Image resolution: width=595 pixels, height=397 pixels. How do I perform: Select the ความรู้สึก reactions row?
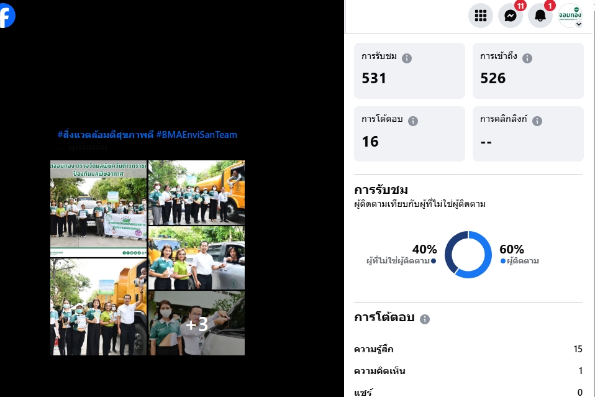(468, 349)
